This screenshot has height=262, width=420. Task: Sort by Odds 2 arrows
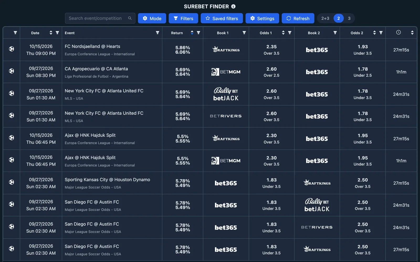coord(374,33)
